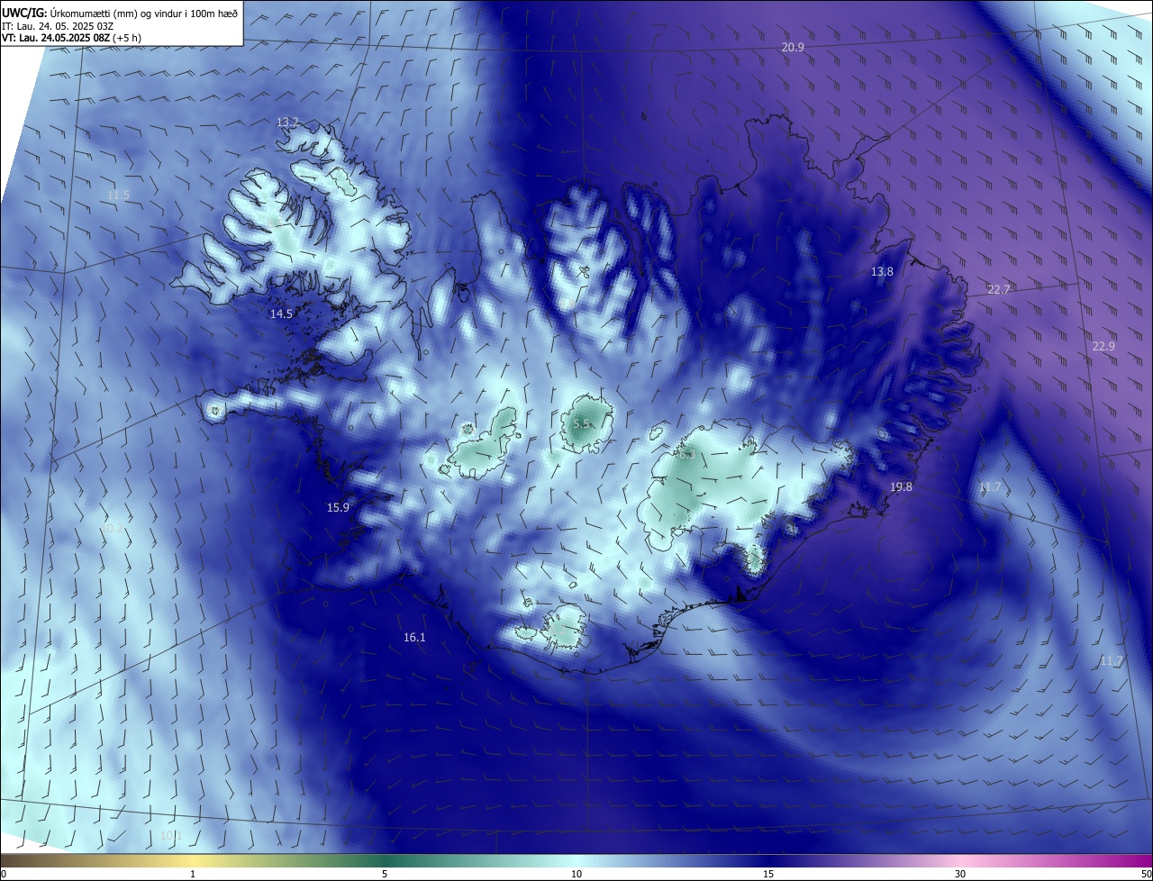The image size is (1153, 881).
Task: Select the 6.3 value on the large glacier
Action: (x=686, y=454)
